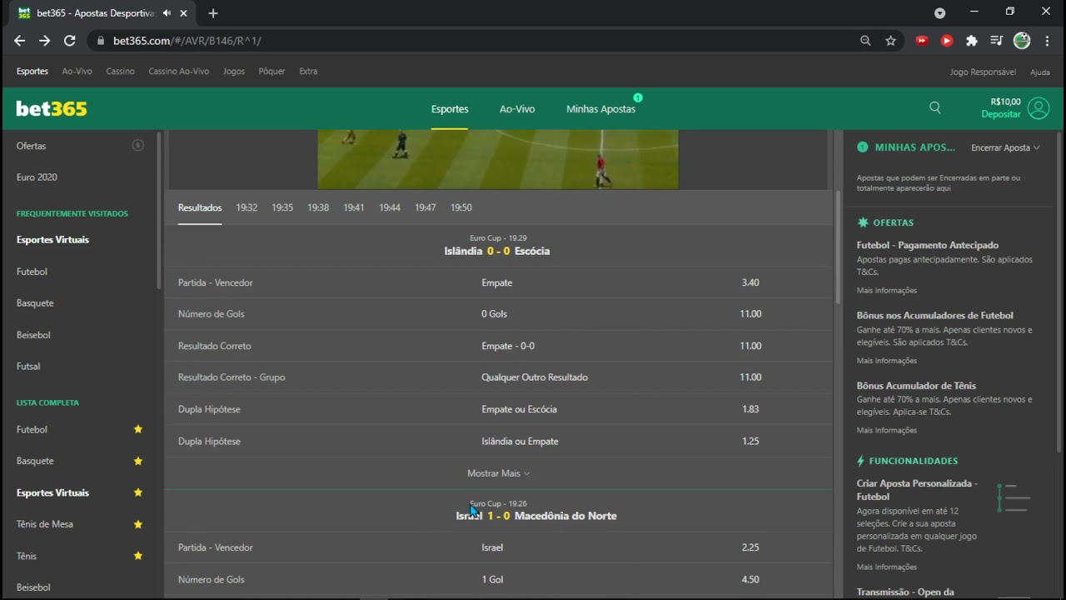Click the bet365 logo

(x=52, y=109)
